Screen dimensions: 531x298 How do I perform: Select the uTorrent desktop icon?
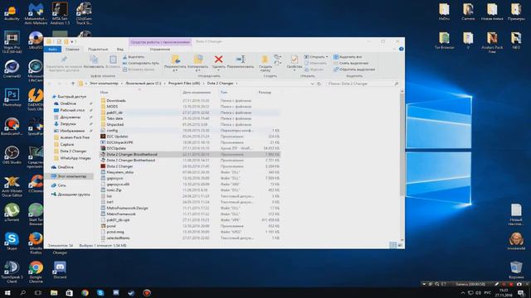coord(12,212)
